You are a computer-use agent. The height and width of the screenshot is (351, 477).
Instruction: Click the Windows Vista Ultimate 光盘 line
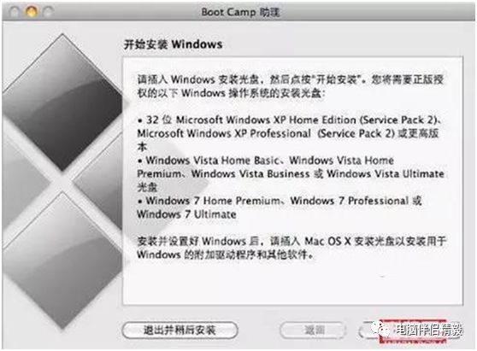pos(290,180)
